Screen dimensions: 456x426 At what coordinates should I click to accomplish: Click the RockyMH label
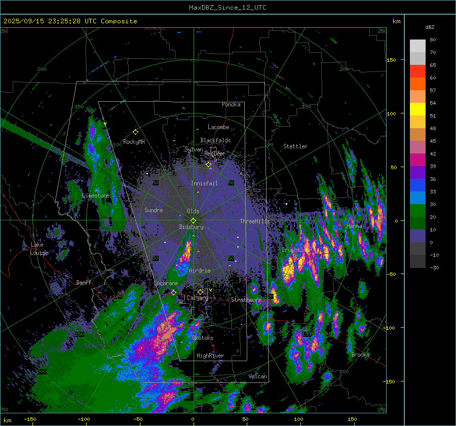click(x=134, y=142)
